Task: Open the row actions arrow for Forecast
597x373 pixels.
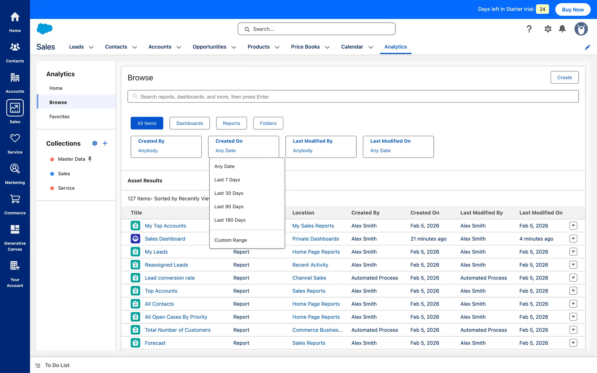Action: click(x=573, y=343)
